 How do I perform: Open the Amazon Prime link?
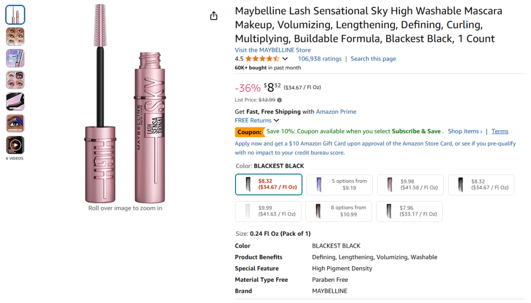336,112
